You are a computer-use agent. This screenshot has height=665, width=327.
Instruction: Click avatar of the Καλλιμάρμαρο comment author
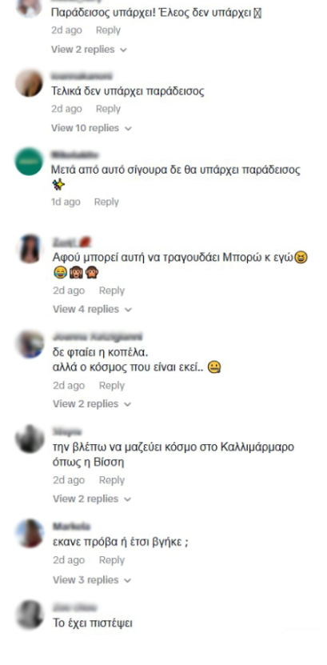pyautogui.click(x=30, y=439)
